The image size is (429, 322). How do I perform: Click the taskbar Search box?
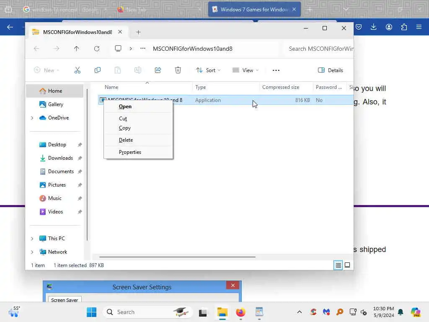148,312
